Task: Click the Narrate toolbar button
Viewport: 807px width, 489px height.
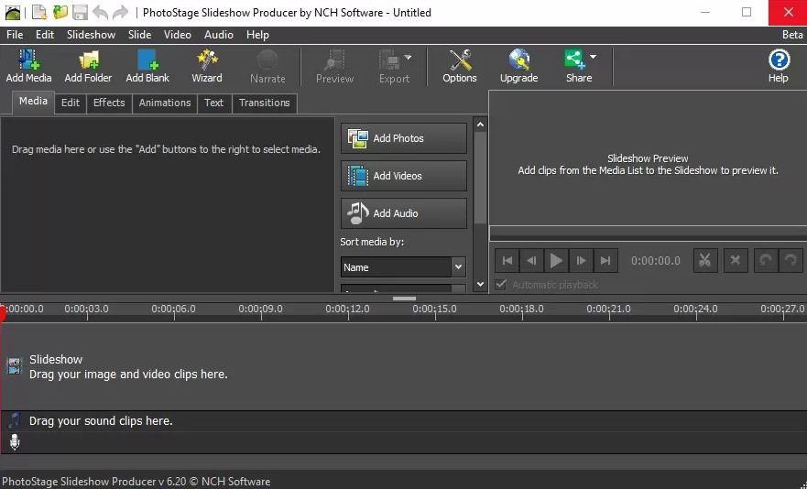Action: tap(267, 66)
